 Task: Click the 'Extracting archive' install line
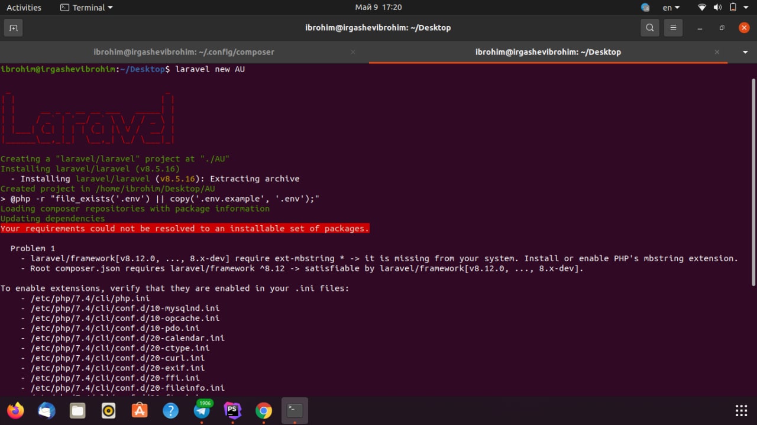[155, 179]
